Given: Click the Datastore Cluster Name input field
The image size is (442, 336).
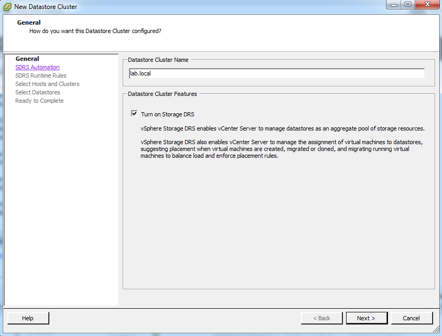Looking at the screenshot, I should point(277,73).
